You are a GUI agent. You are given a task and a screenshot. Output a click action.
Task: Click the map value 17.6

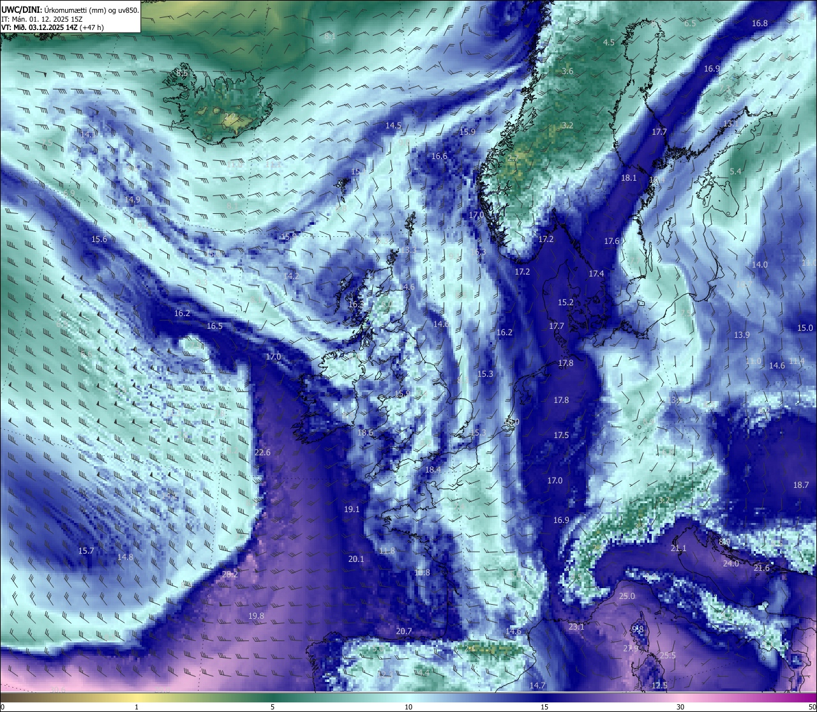pos(612,241)
